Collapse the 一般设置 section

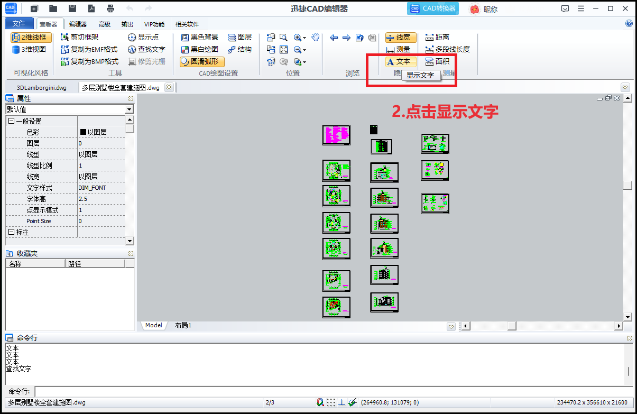(x=11, y=121)
